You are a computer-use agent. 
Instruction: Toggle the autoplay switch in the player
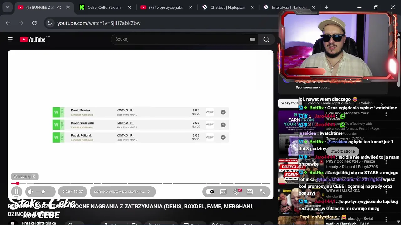tap(210, 192)
